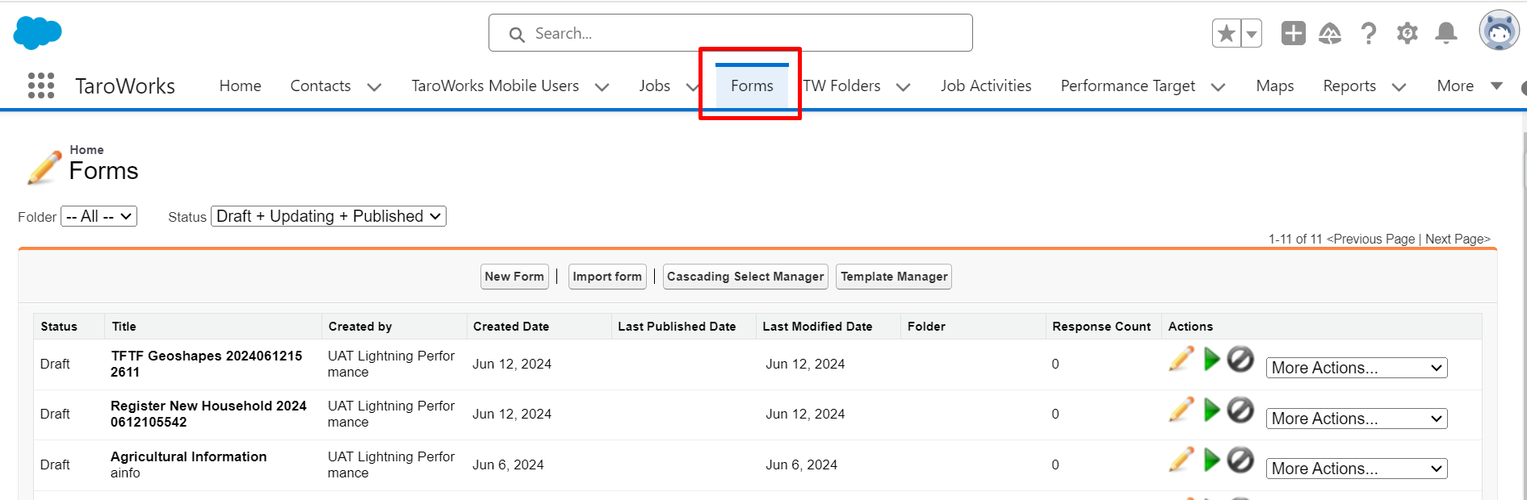Click the disable icon for Agricultural Information
Screen dimensions: 1527x500
pos(1240,460)
